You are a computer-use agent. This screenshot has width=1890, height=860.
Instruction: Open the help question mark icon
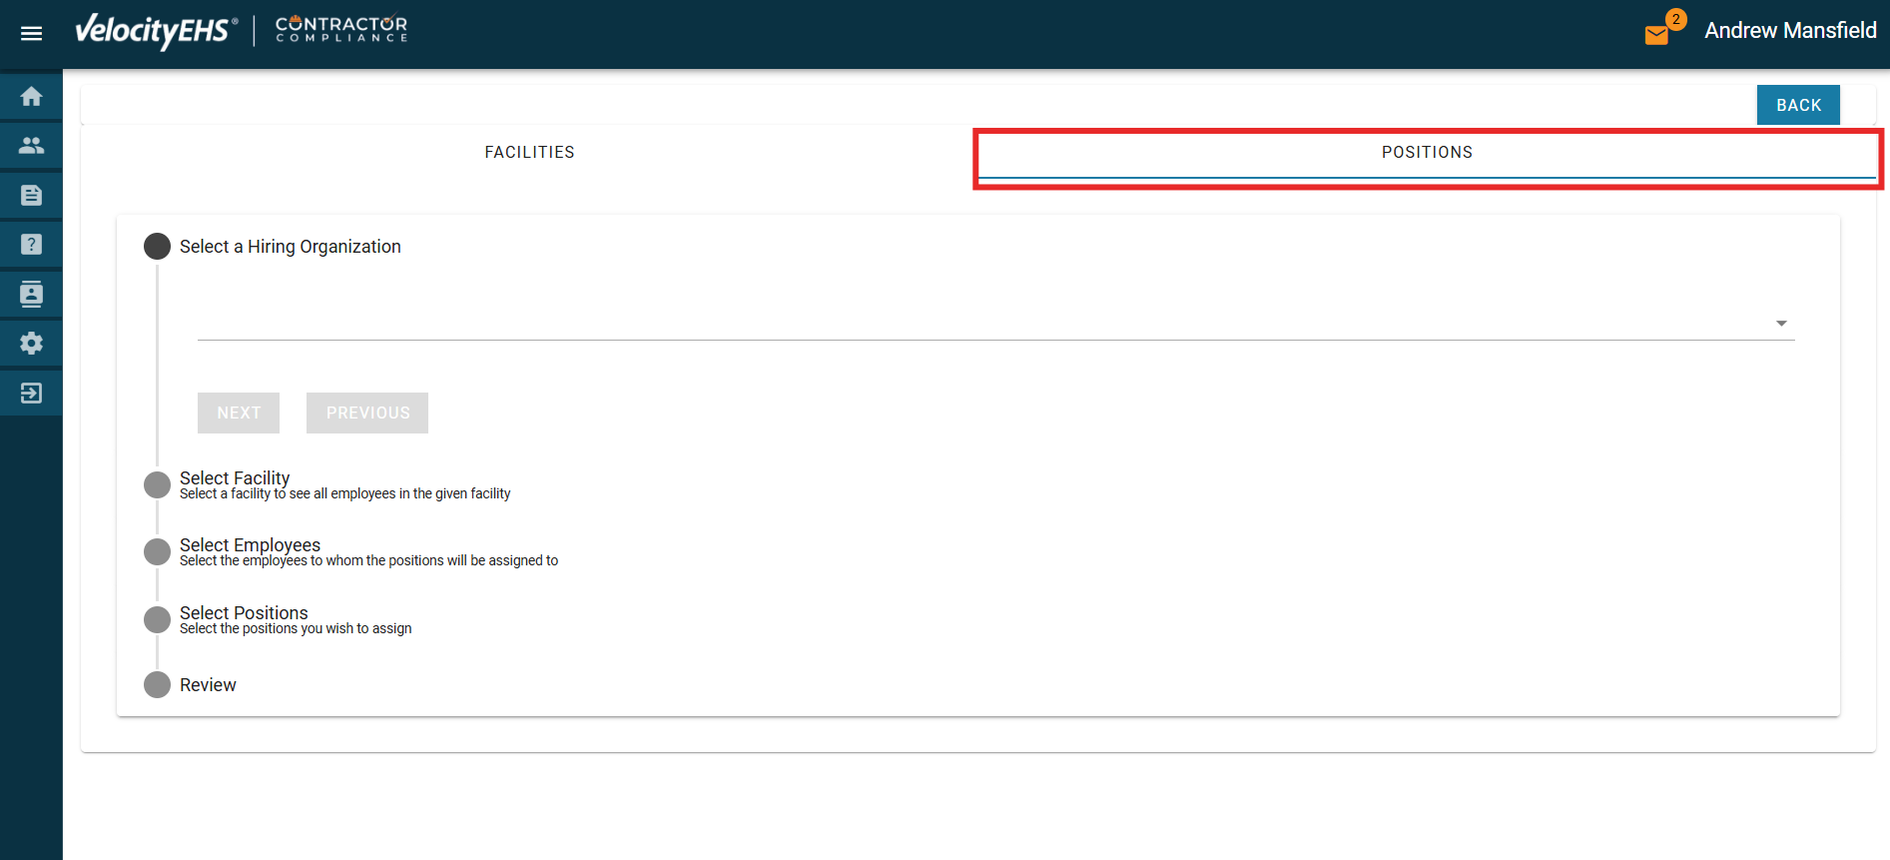click(31, 245)
